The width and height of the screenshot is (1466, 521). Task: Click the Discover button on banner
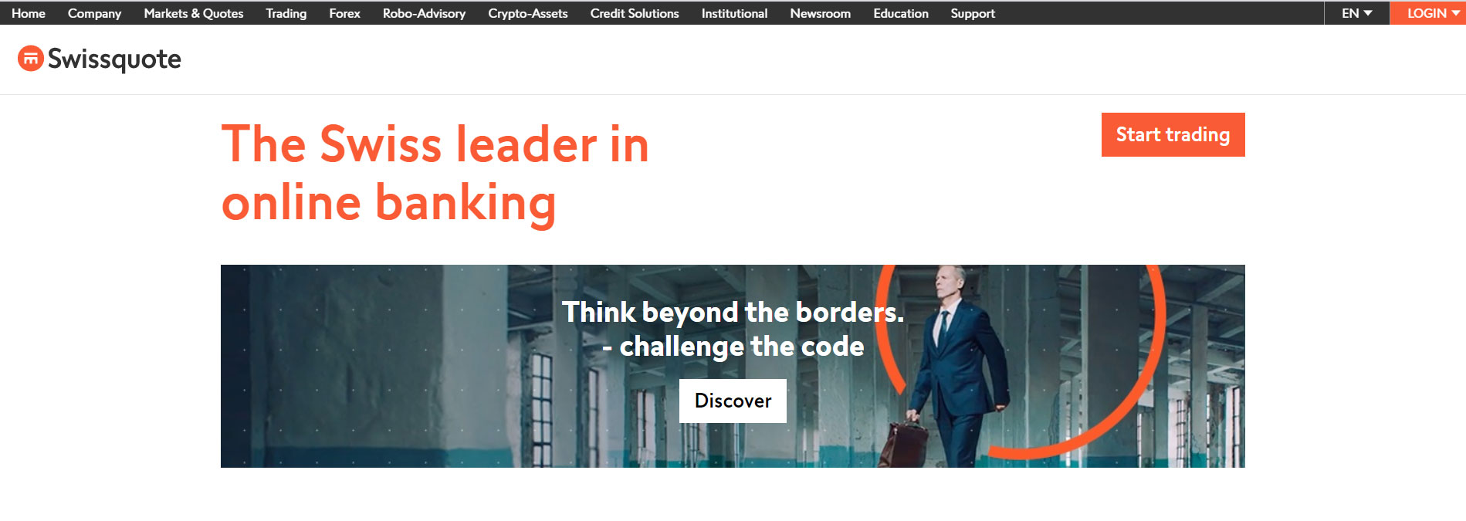click(733, 401)
